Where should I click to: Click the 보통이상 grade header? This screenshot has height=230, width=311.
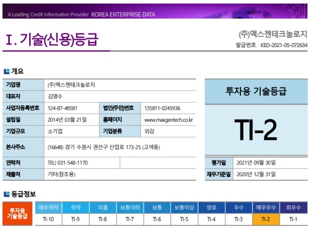184,208
